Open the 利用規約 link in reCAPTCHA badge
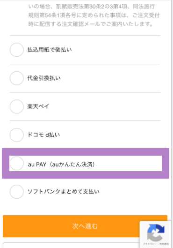 click(165, 244)
